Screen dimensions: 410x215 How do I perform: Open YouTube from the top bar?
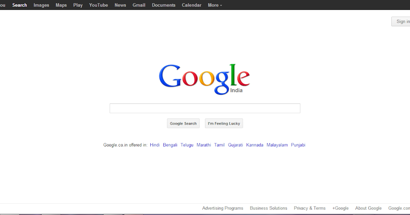coord(98,5)
